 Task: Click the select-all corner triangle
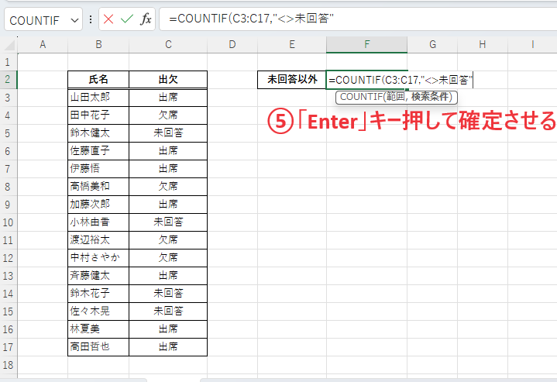(9, 45)
